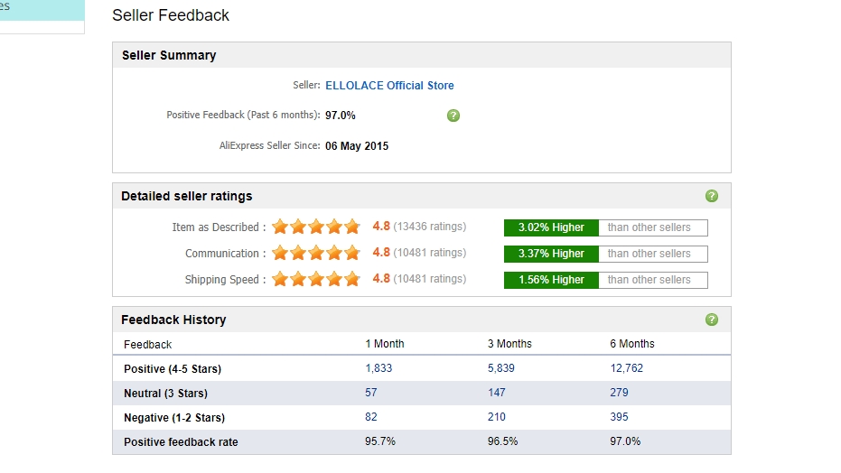Image resolution: width=841 pixels, height=473 pixels.
Task: View 1 Month neutral feedback count 57
Action: 371,393
